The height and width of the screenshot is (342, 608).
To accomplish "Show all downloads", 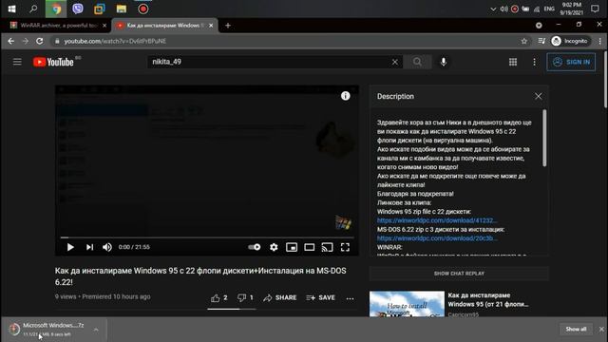I will (x=576, y=330).
